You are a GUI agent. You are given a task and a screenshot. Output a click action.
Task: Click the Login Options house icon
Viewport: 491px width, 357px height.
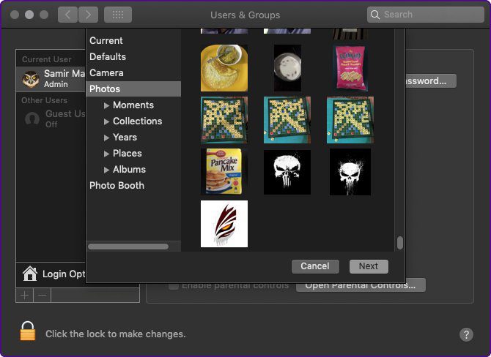(x=30, y=274)
